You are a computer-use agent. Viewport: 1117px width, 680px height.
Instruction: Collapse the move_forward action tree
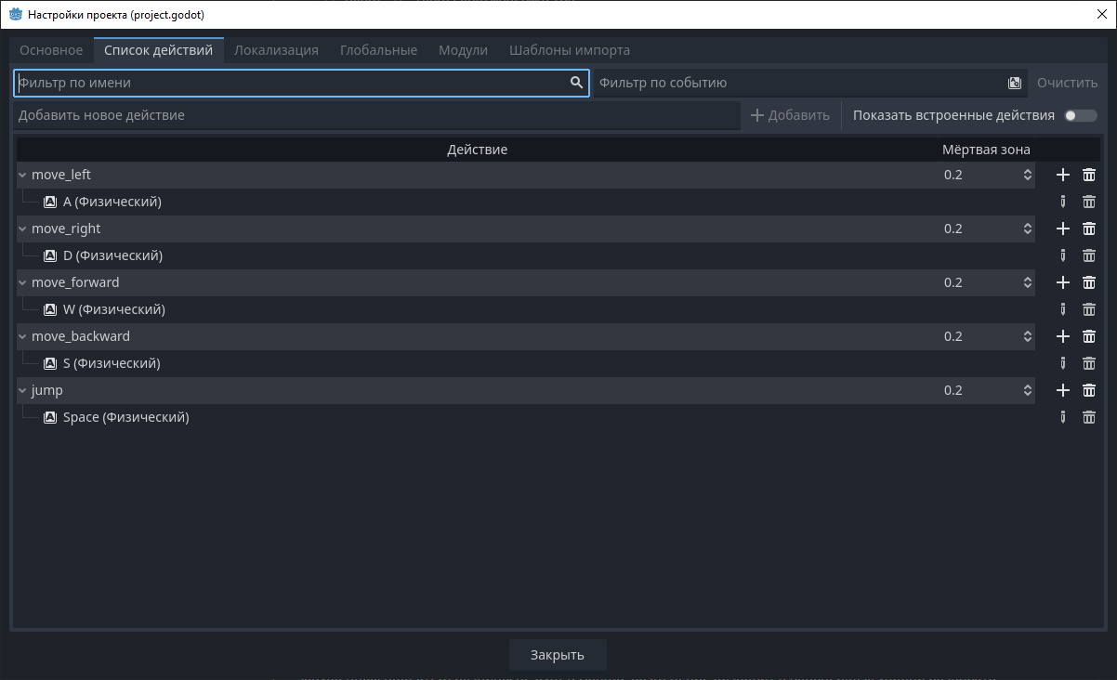(22, 282)
